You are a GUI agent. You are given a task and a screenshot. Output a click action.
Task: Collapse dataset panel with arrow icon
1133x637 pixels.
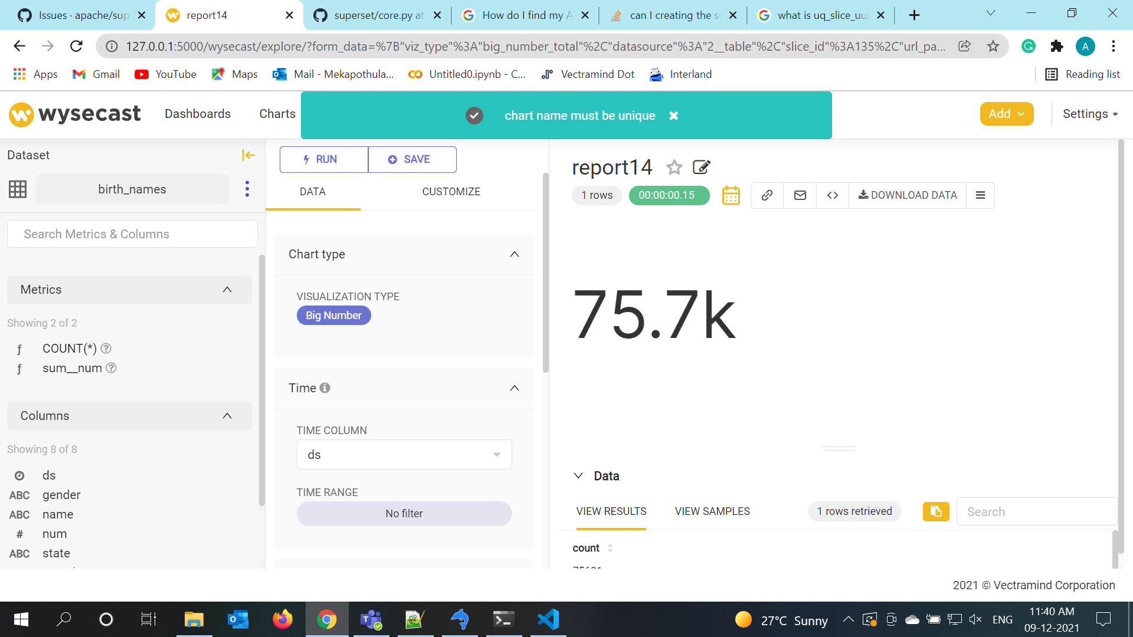point(248,155)
